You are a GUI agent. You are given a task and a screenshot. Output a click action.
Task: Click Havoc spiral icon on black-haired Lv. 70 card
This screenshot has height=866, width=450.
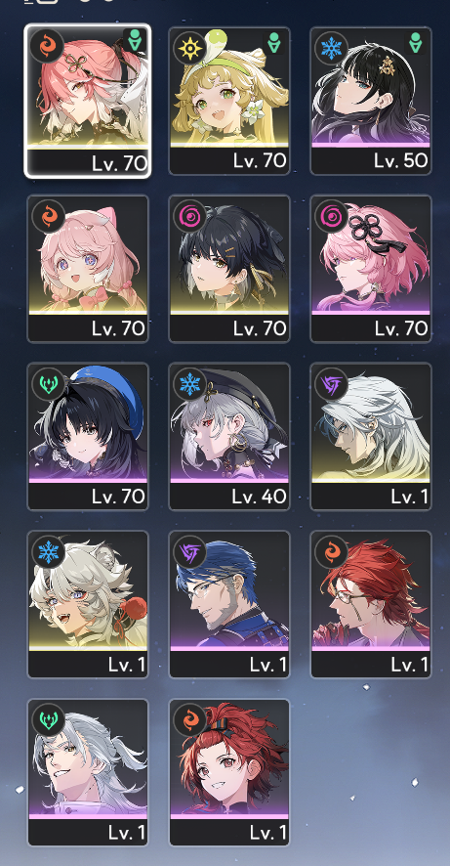(x=189, y=216)
